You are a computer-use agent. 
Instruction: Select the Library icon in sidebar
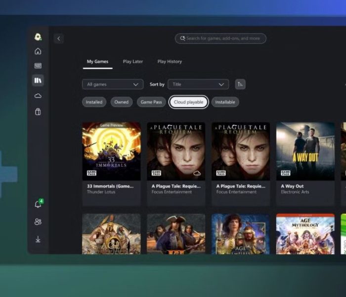[38, 80]
